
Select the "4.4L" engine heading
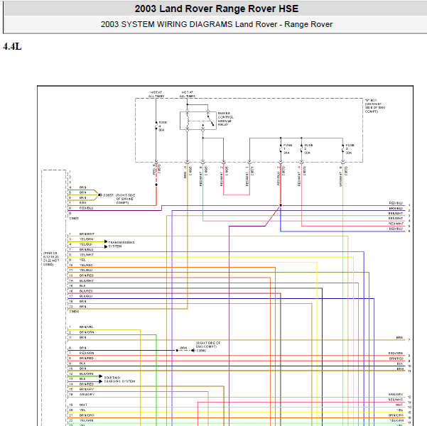(12, 47)
